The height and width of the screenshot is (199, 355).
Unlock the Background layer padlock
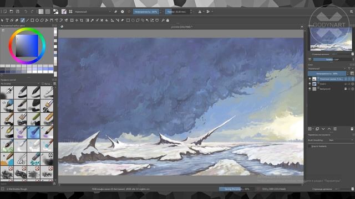[x=346, y=89]
